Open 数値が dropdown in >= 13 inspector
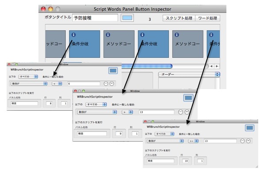Viewport: 260px width, 176px height. [165, 141]
